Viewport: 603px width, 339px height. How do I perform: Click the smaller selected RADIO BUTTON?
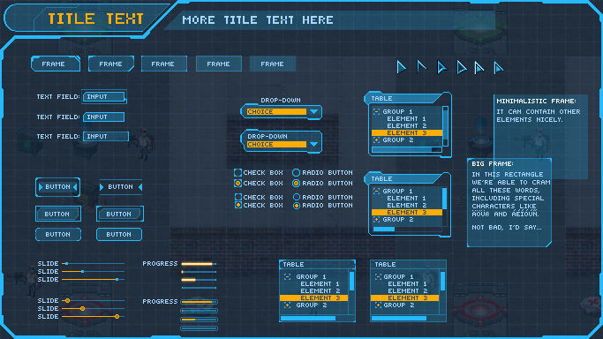click(x=297, y=206)
